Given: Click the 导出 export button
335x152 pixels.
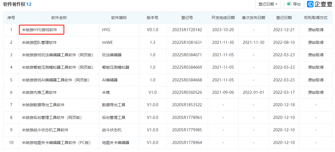Looking at the screenshot, I should coord(294,4).
